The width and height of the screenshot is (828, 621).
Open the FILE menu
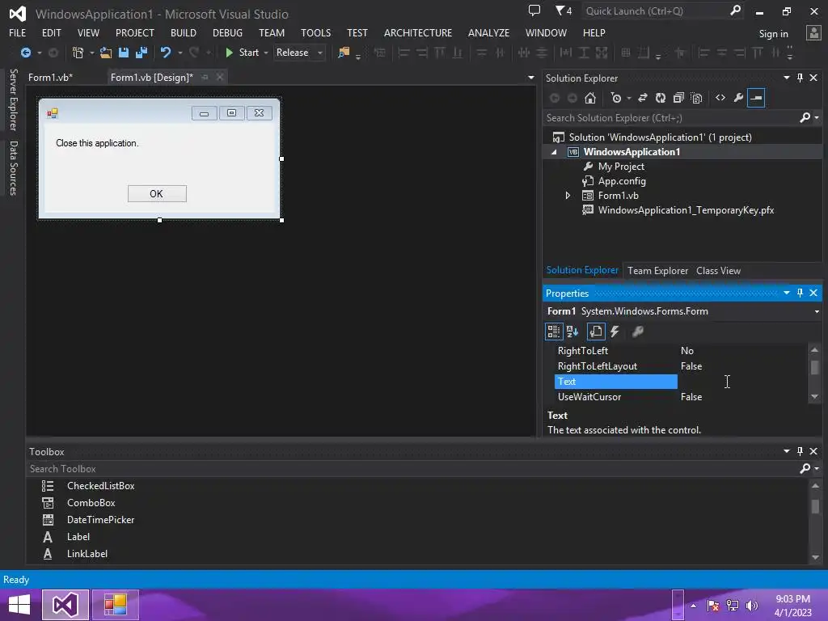coord(18,32)
